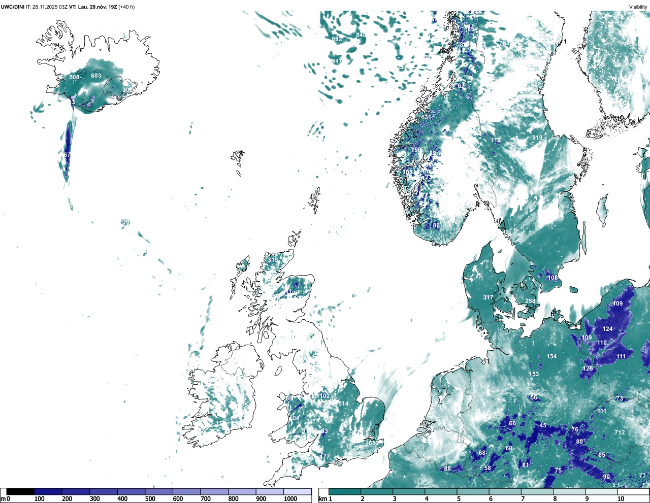This screenshot has height=503, width=650.
Task: Click value 112 over Sweden
Action: (496, 141)
